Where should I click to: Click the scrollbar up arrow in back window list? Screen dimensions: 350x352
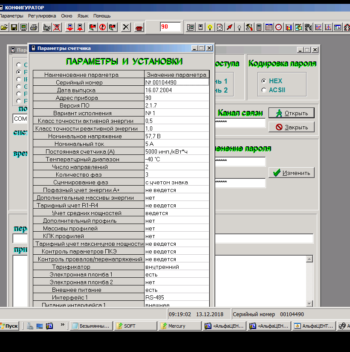tap(310, 259)
